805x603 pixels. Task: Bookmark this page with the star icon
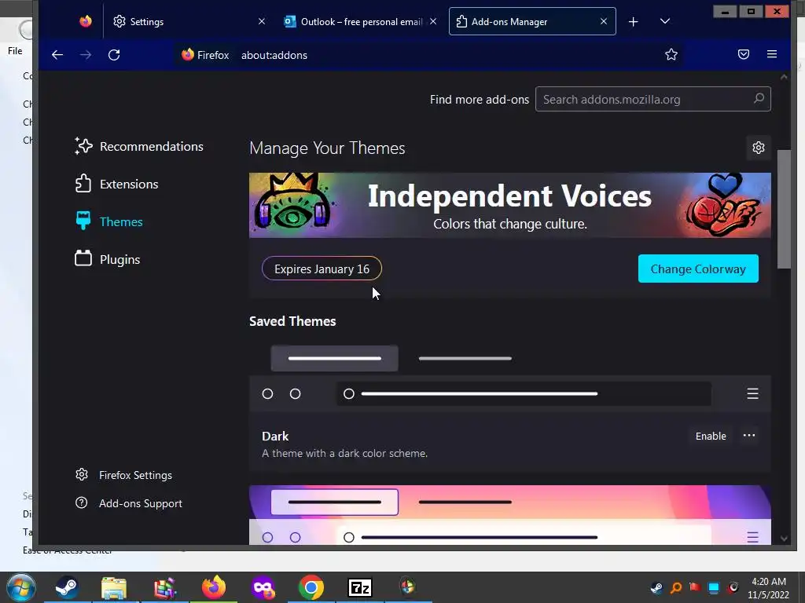[x=671, y=55]
